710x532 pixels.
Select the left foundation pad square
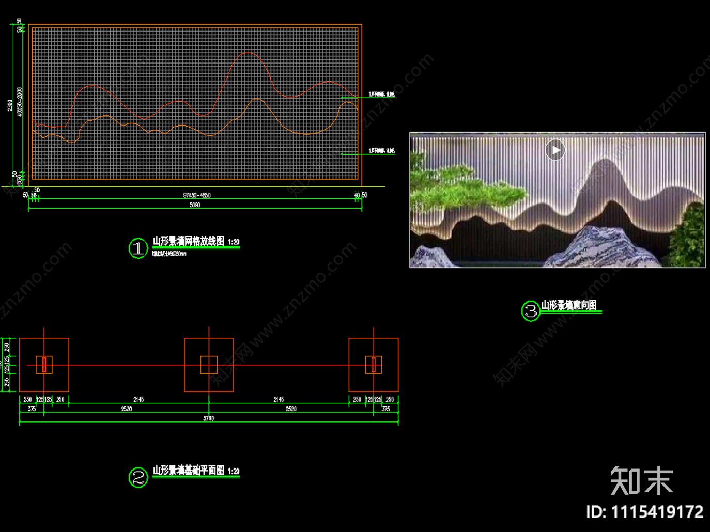tap(44, 365)
